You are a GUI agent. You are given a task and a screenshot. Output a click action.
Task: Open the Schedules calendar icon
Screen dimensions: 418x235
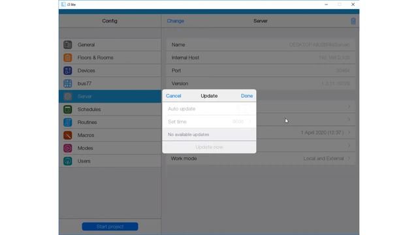click(x=68, y=109)
